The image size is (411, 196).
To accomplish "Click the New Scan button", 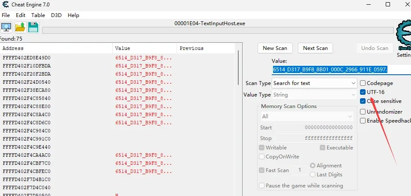I will 275,48.
